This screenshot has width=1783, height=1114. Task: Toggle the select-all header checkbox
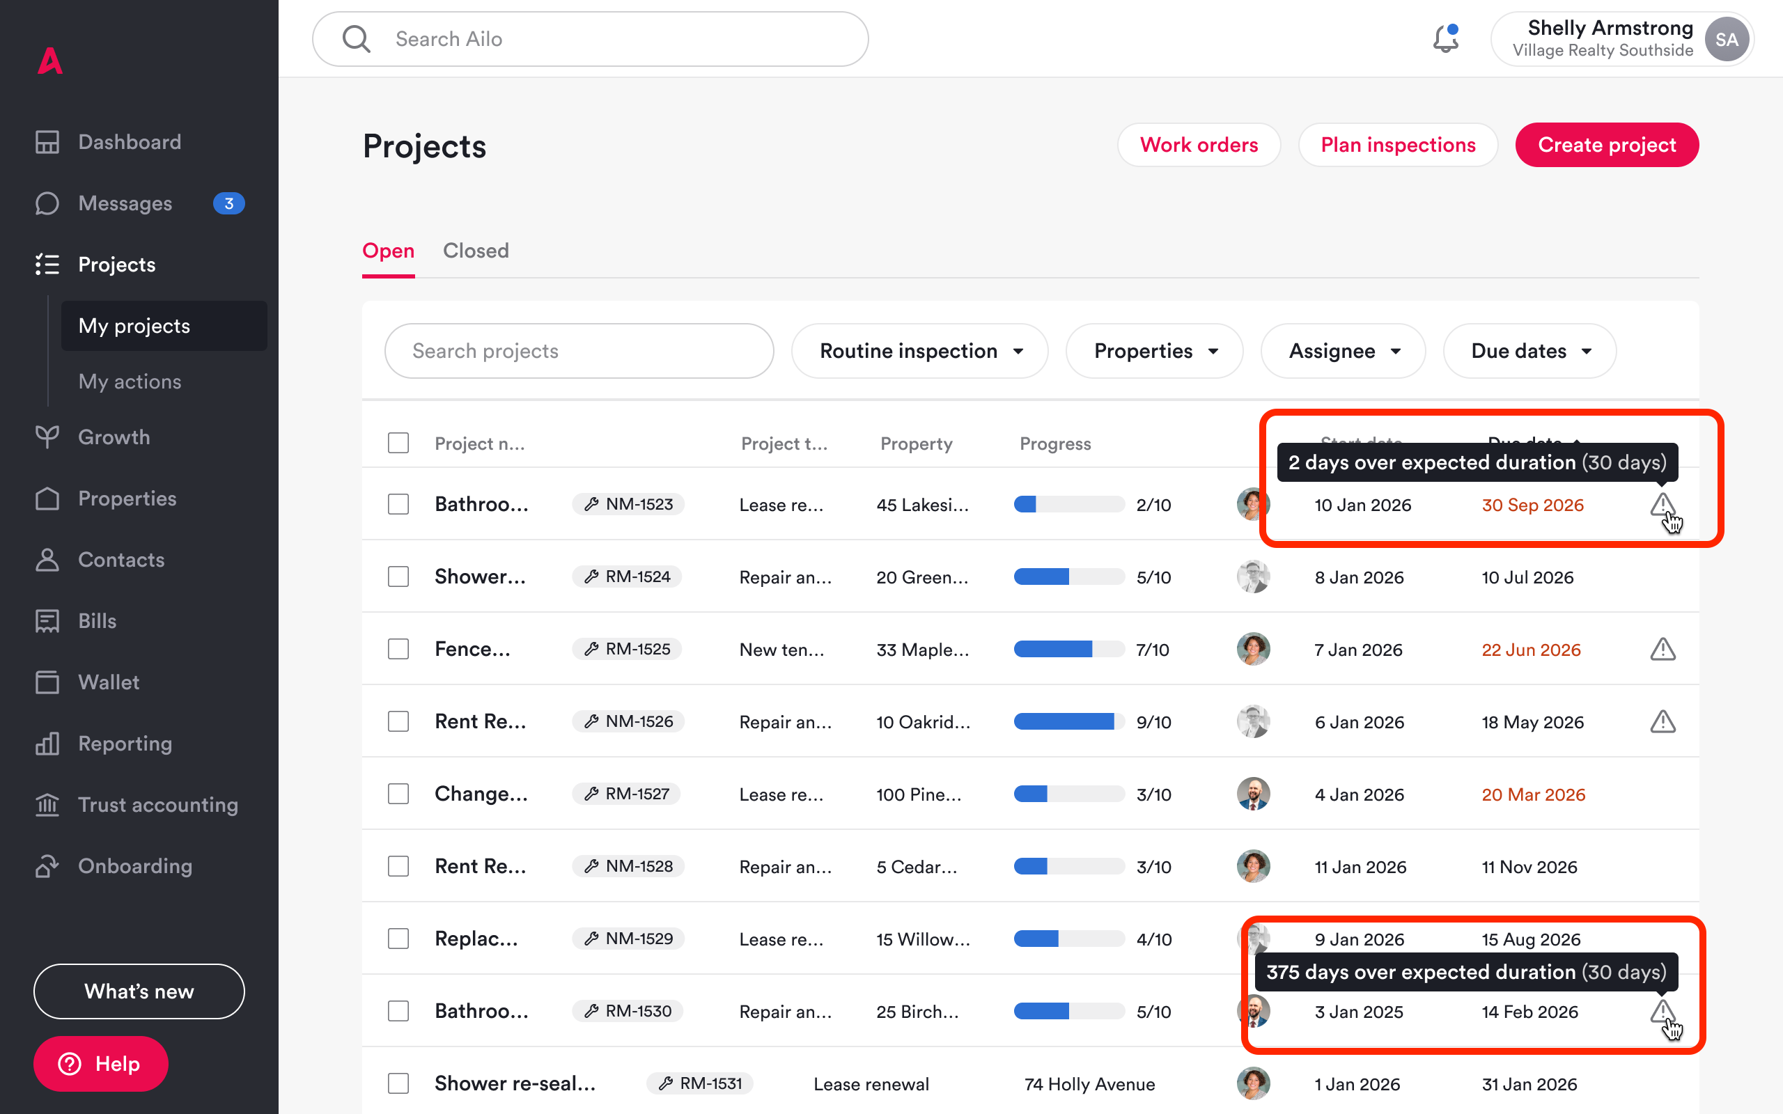(x=398, y=443)
